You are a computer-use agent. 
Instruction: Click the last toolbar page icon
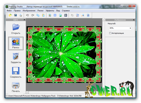(88, 15)
